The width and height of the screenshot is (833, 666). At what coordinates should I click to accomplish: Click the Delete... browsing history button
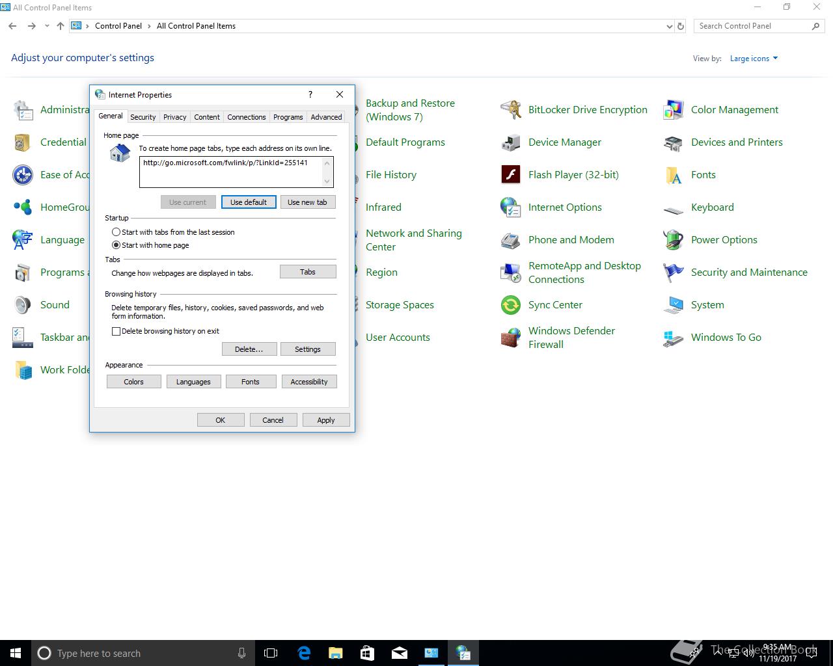point(249,349)
